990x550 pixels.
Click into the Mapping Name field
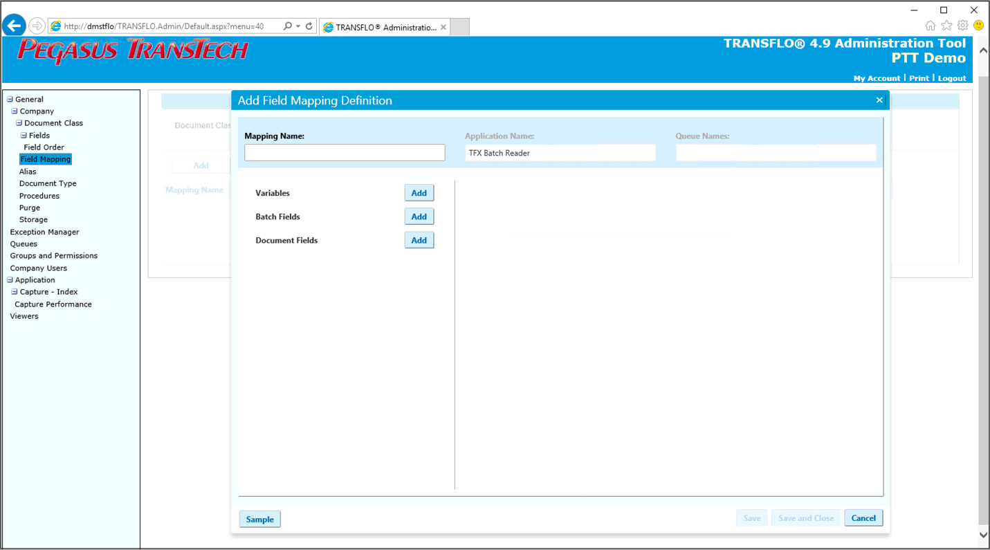pos(345,153)
